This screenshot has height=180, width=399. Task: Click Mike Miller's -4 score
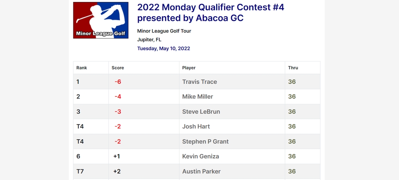[118, 97]
